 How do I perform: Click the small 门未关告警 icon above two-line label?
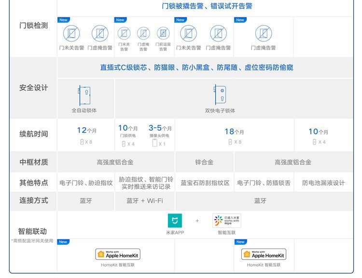click(x=124, y=33)
